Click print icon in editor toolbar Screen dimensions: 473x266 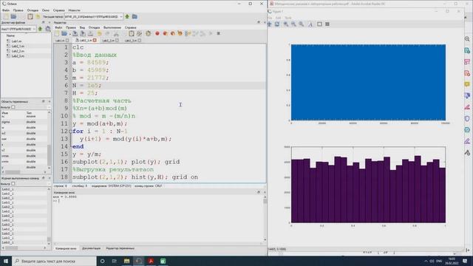(90, 33)
